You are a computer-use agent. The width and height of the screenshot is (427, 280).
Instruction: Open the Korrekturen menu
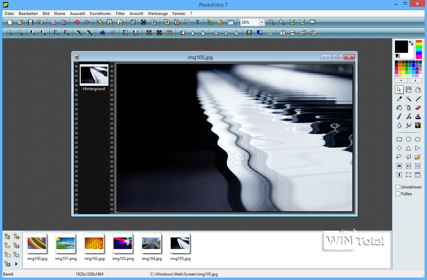[100, 14]
